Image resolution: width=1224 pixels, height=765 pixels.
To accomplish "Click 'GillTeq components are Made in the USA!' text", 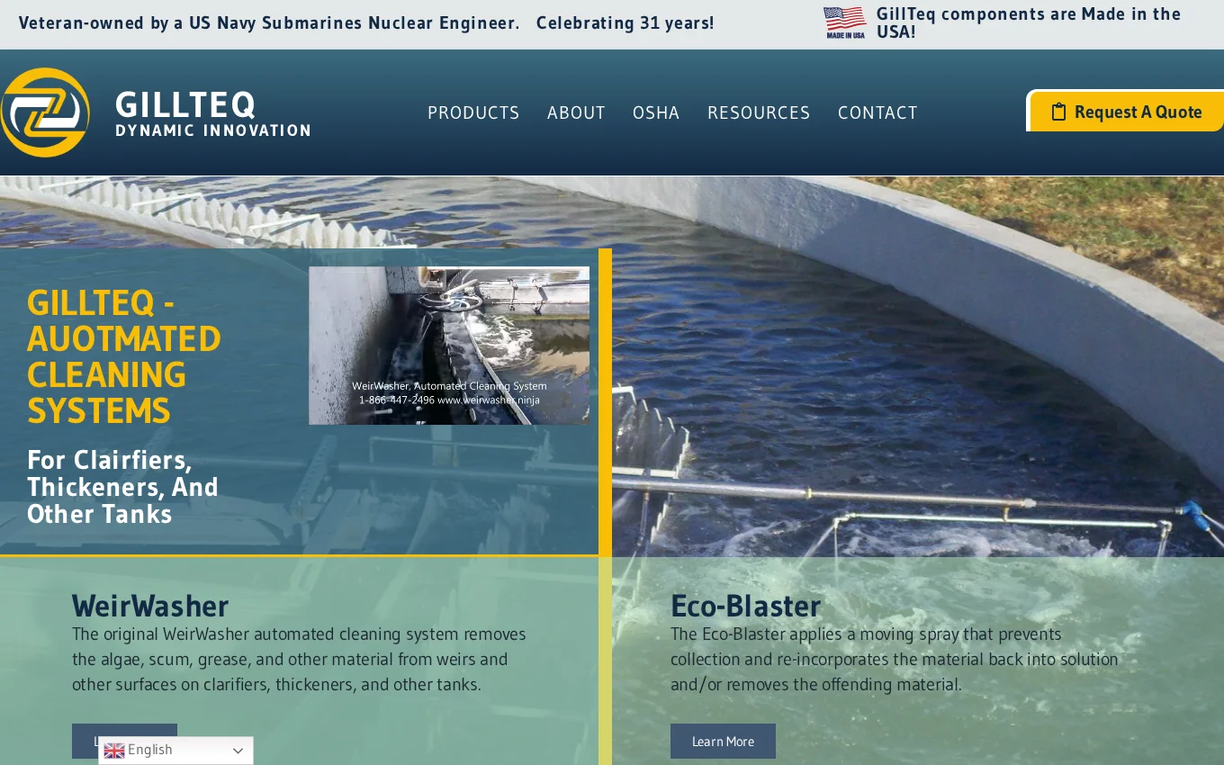I will (1029, 22).
